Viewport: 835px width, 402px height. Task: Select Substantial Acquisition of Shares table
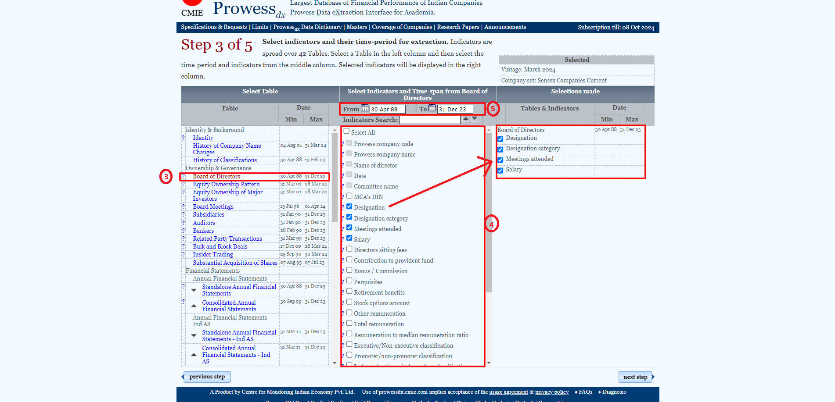pos(235,263)
